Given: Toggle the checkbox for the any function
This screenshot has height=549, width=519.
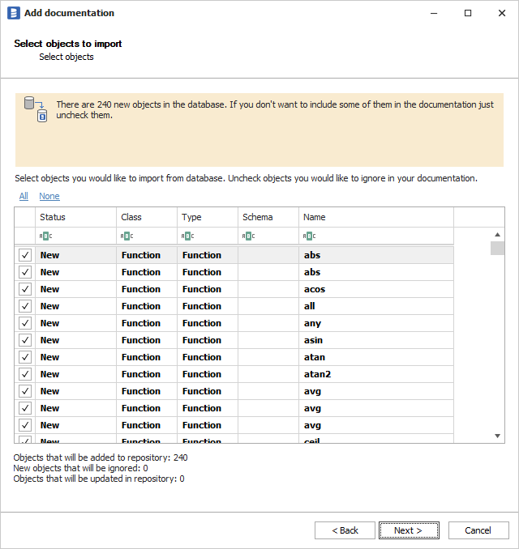Looking at the screenshot, I should coord(25,323).
